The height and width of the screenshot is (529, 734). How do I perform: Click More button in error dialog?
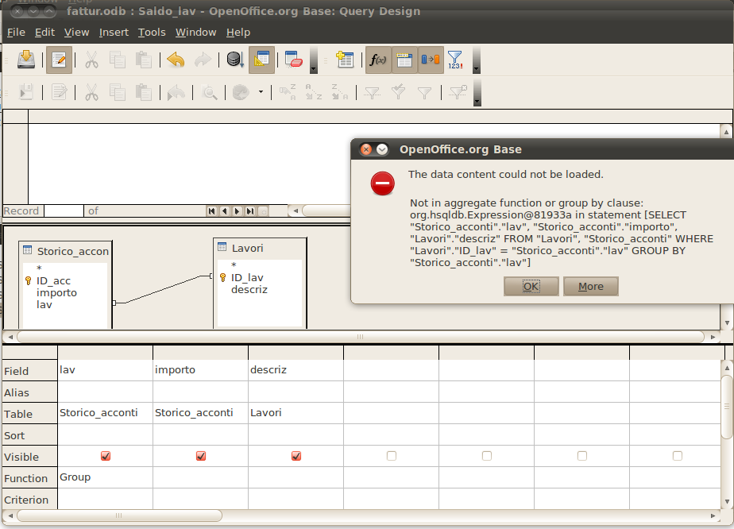click(590, 286)
